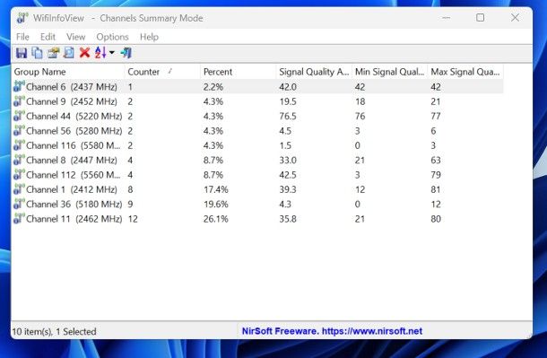This screenshot has width=547, height=358.
Task: Click the Channel 112 row icon
Action: coord(19,174)
